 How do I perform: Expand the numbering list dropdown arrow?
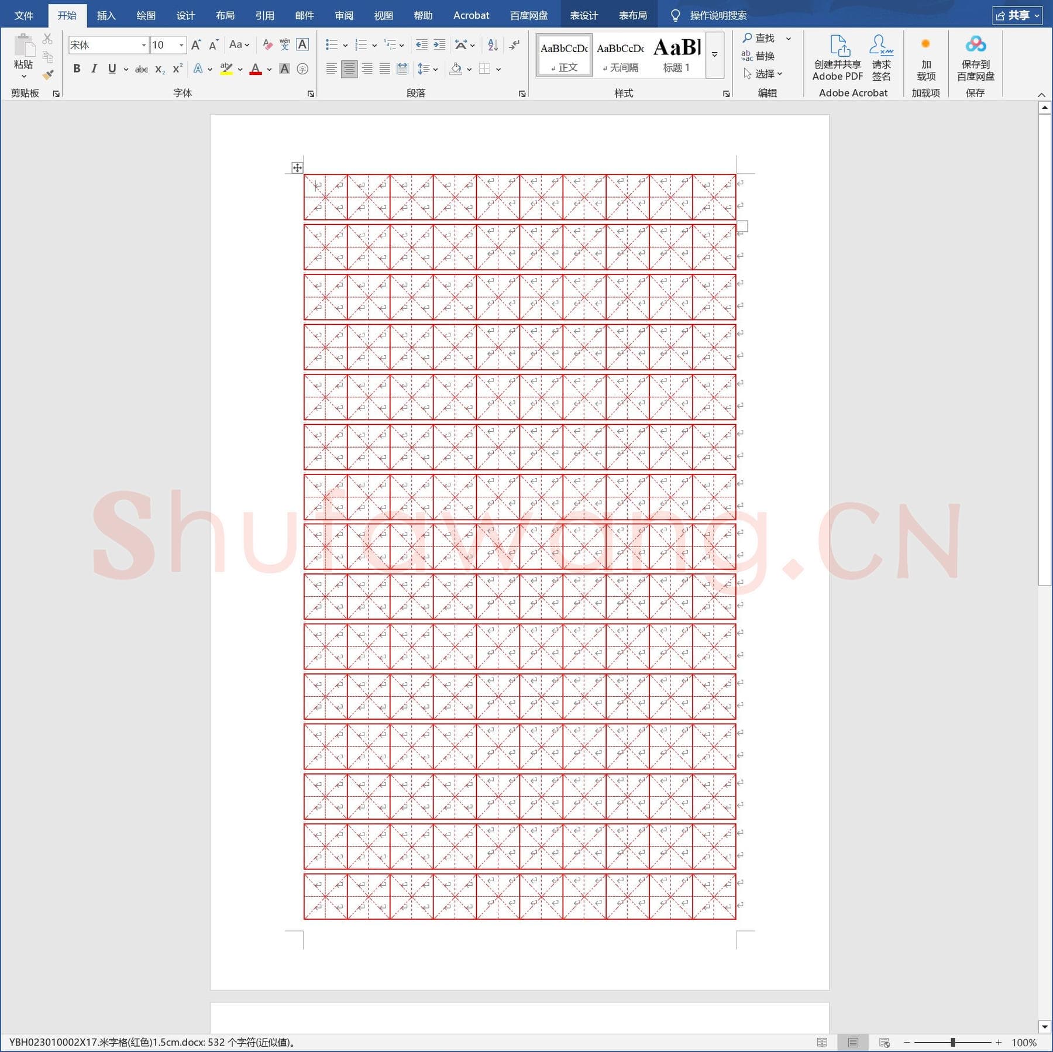click(374, 45)
